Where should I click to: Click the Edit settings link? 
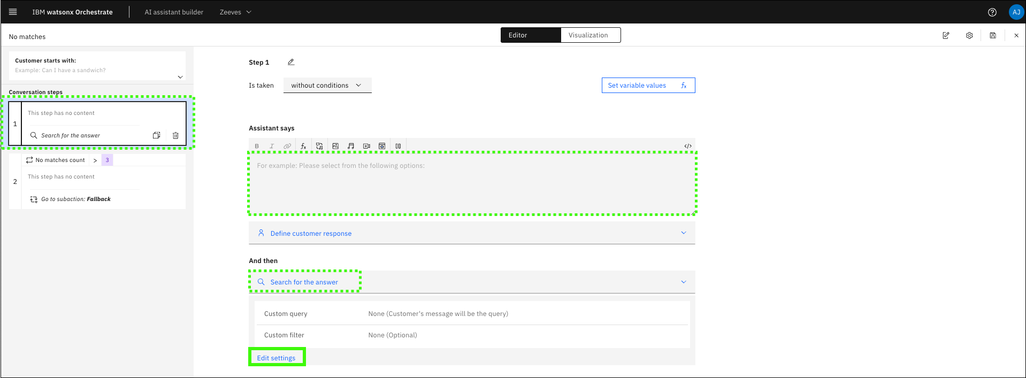(x=276, y=358)
